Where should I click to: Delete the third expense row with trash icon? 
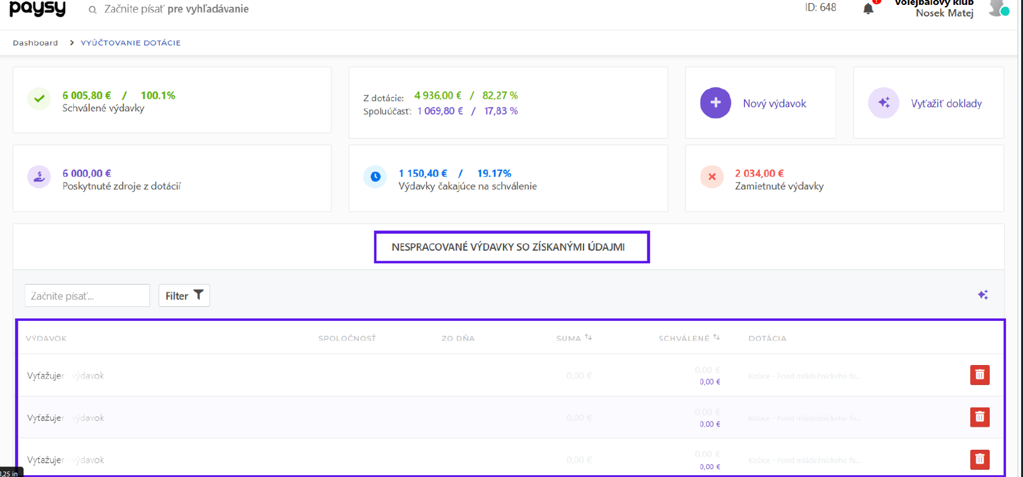pyautogui.click(x=979, y=459)
